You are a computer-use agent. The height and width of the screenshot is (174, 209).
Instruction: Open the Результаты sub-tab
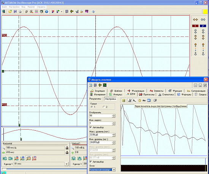[95, 99]
